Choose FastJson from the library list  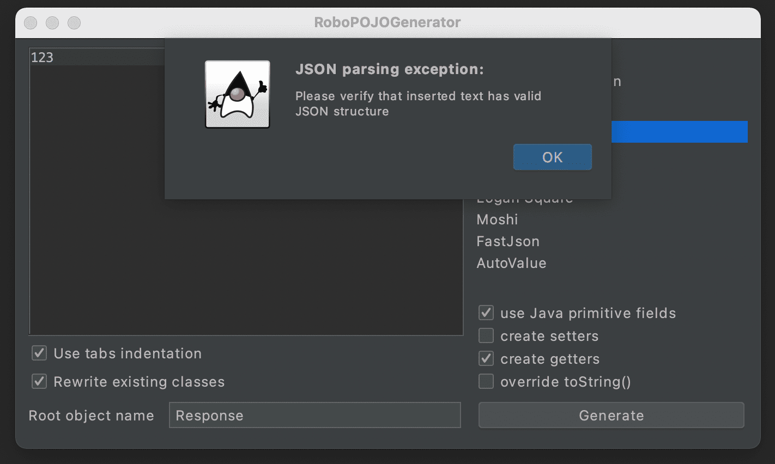pyautogui.click(x=507, y=241)
